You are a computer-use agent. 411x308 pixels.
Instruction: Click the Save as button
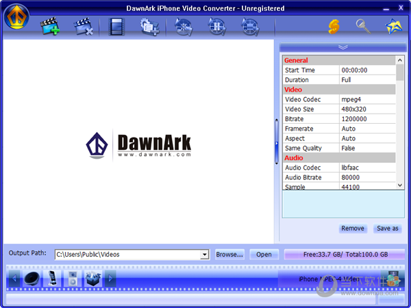[x=388, y=229]
